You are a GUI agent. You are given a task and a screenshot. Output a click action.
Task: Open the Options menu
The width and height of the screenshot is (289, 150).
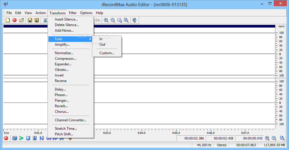click(86, 13)
